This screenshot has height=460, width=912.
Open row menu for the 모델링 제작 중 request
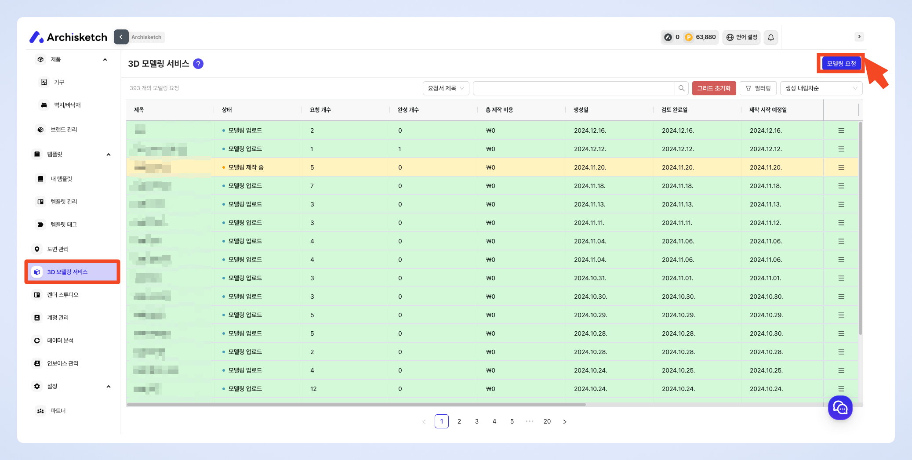point(841,167)
